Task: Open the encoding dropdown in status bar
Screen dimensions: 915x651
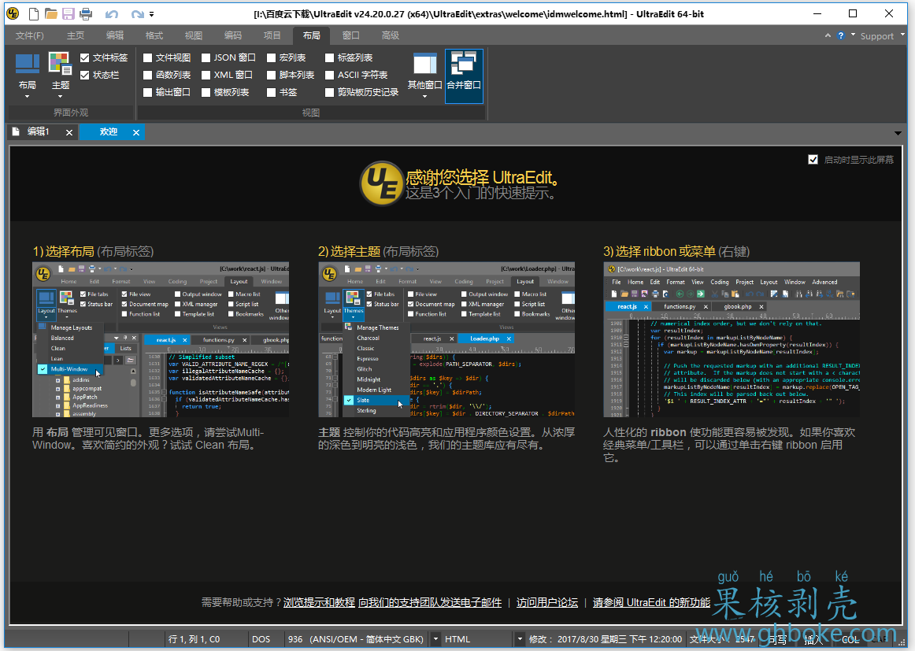Action: coord(435,639)
